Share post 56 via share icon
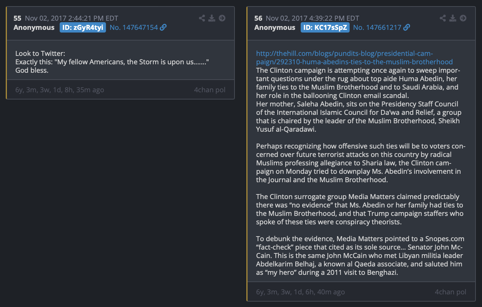Viewport: 482px width, 307px height. (443, 18)
